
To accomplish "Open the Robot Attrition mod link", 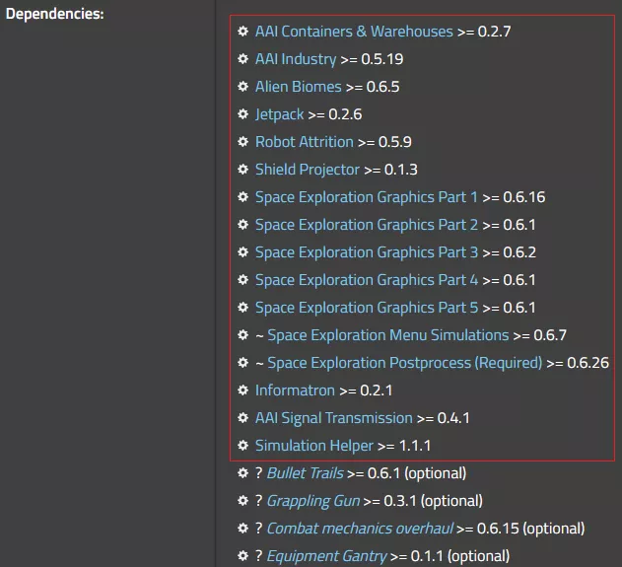I will tap(304, 142).
